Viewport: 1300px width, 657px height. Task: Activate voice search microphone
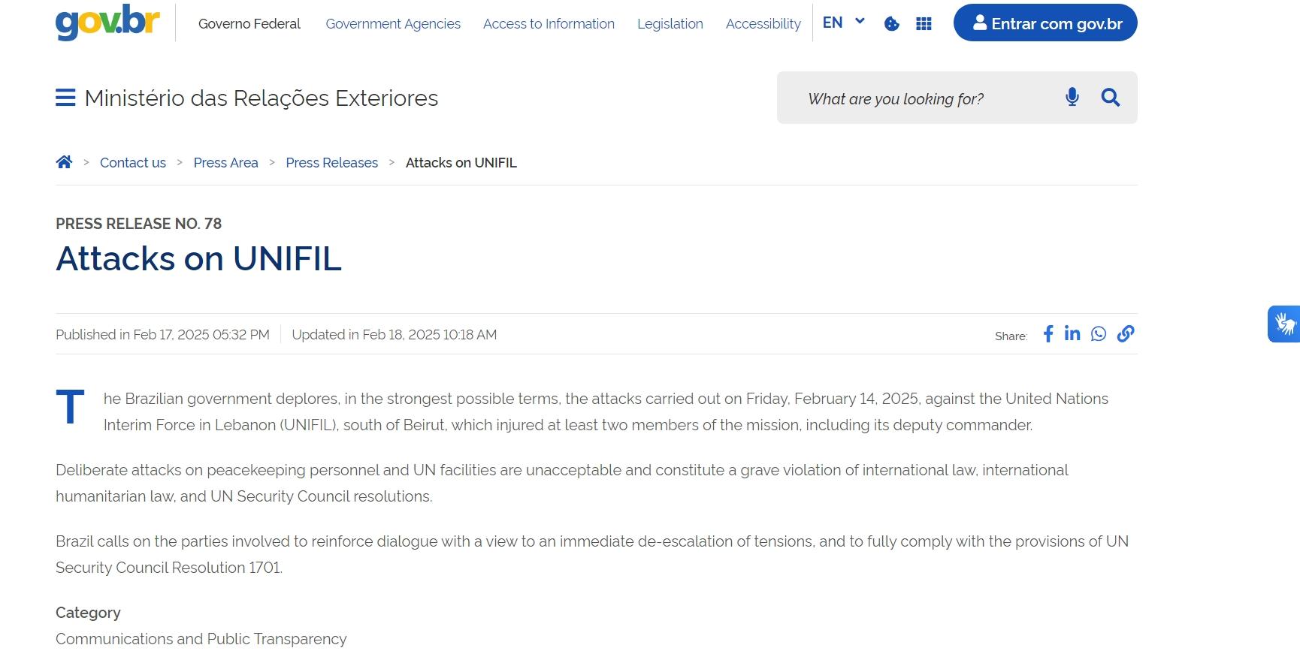pos(1072,97)
